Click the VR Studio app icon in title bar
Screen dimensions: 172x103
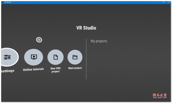pyautogui.click(x=3, y=2)
